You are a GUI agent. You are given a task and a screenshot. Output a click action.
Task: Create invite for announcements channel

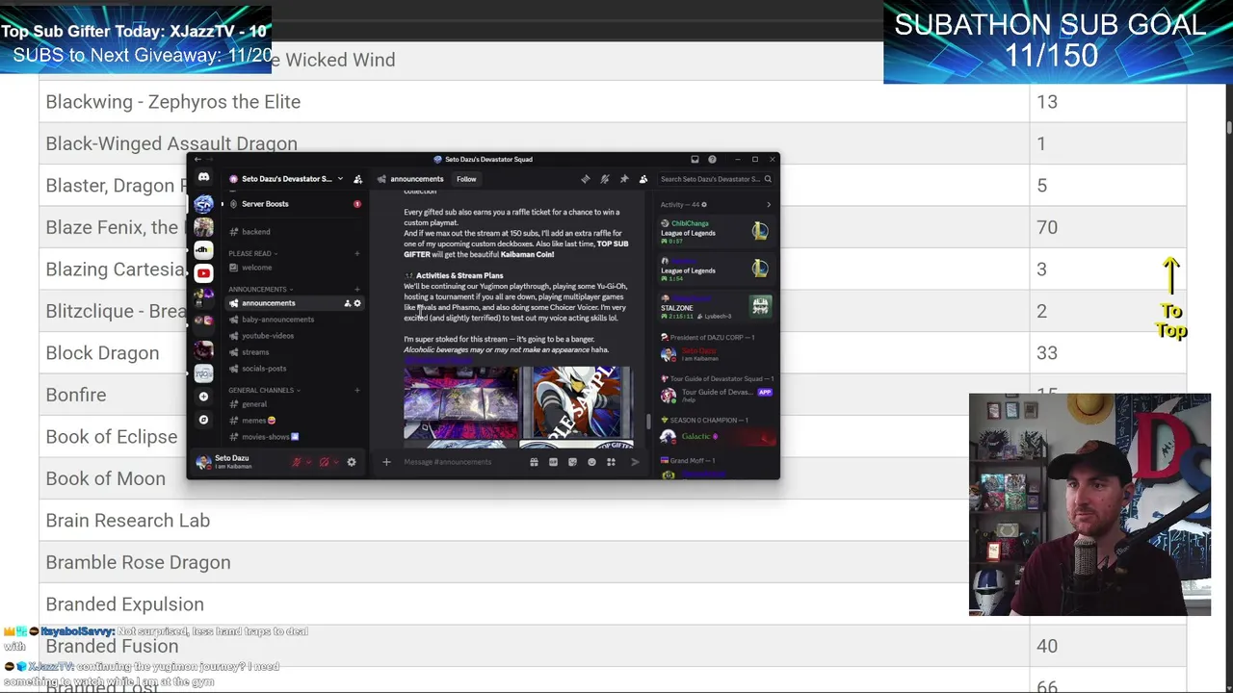348,303
